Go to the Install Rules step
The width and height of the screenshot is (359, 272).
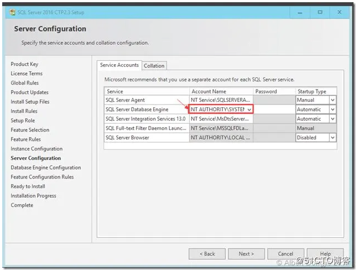(24, 111)
